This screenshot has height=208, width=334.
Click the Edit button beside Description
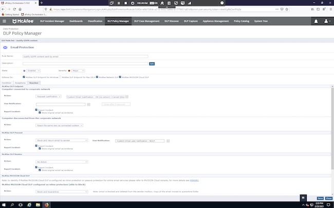tap(152, 64)
